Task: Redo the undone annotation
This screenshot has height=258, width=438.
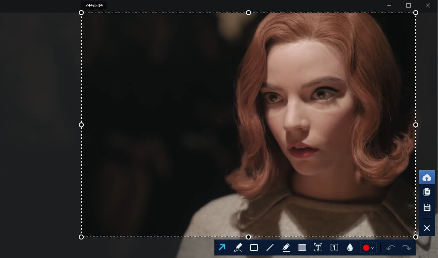Action: click(406, 247)
